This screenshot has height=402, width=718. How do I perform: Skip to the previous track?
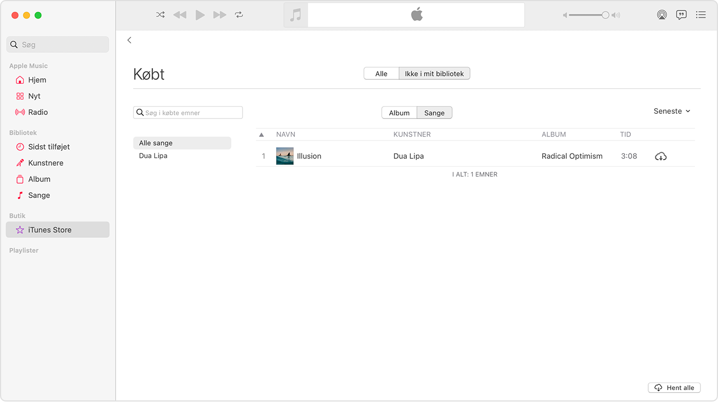click(x=180, y=15)
